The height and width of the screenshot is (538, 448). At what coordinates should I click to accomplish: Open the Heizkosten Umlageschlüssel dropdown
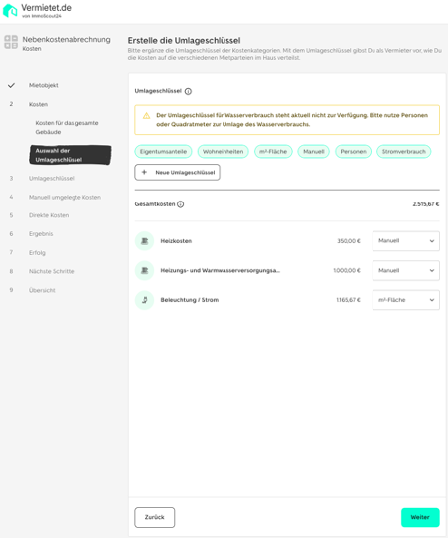(x=405, y=241)
